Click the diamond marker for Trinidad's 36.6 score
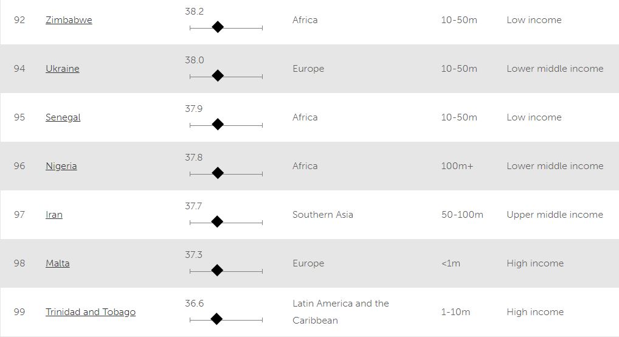 (216, 319)
